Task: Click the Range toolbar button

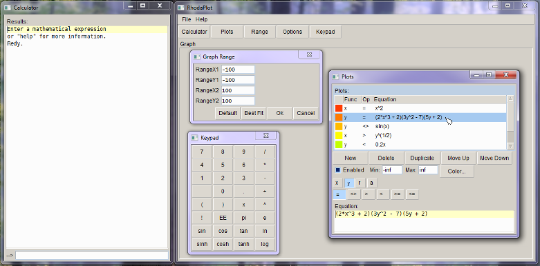Action: point(260,32)
